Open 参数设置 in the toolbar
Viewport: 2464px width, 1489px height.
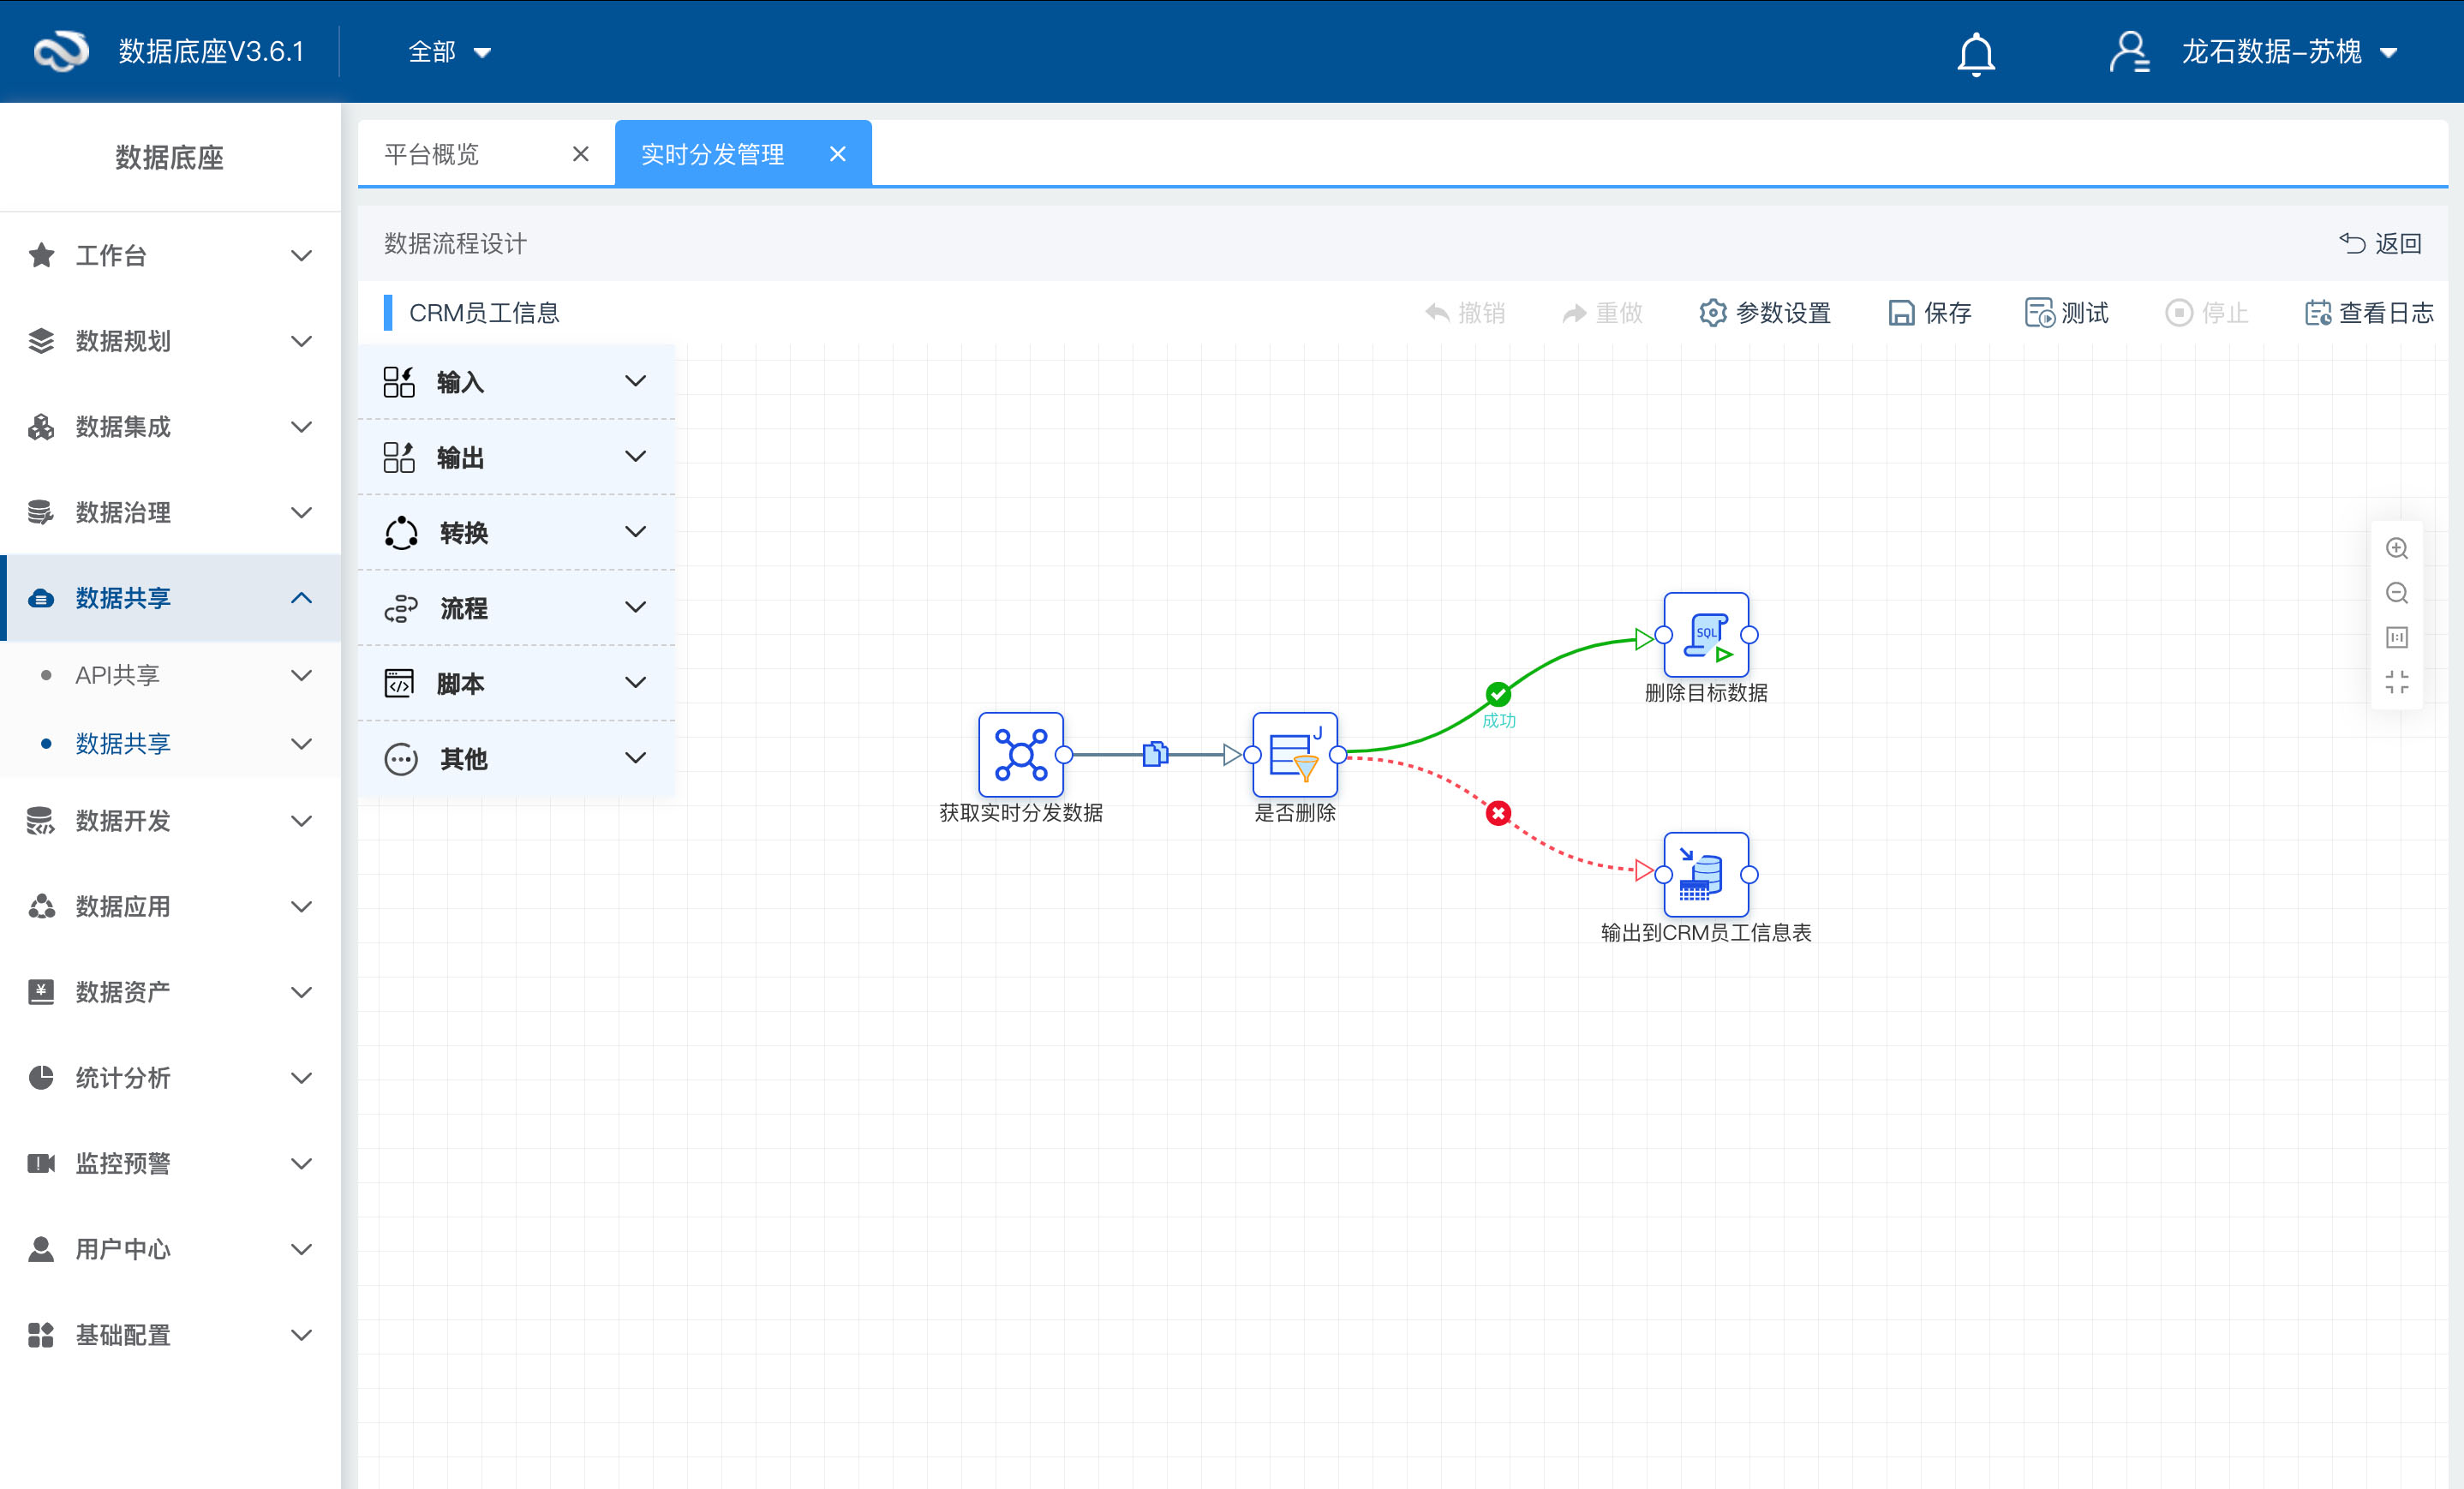coord(1764,313)
